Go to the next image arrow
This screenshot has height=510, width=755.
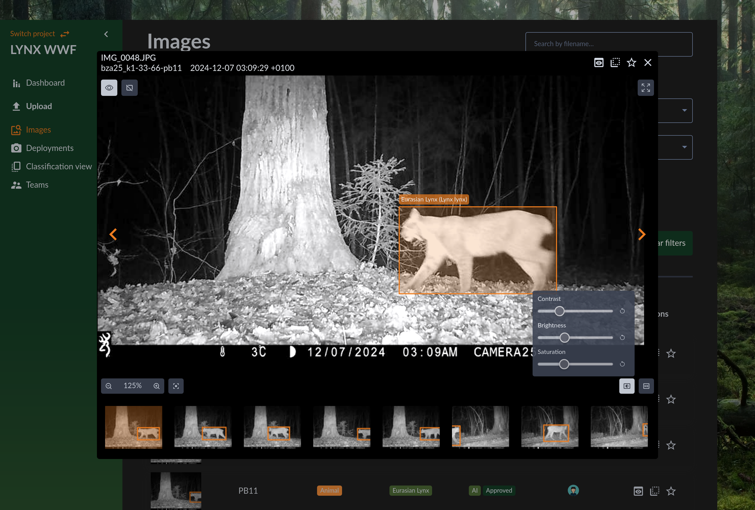click(x=642, y=234)
